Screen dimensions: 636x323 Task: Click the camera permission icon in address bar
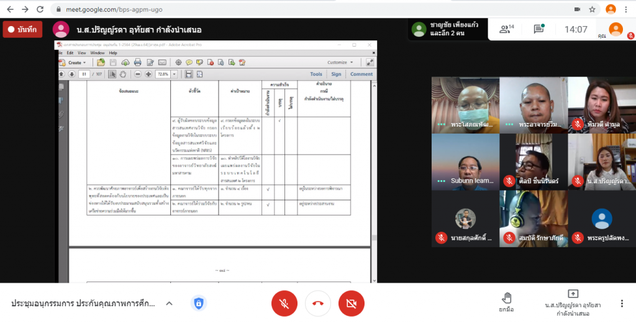[577, 9]
